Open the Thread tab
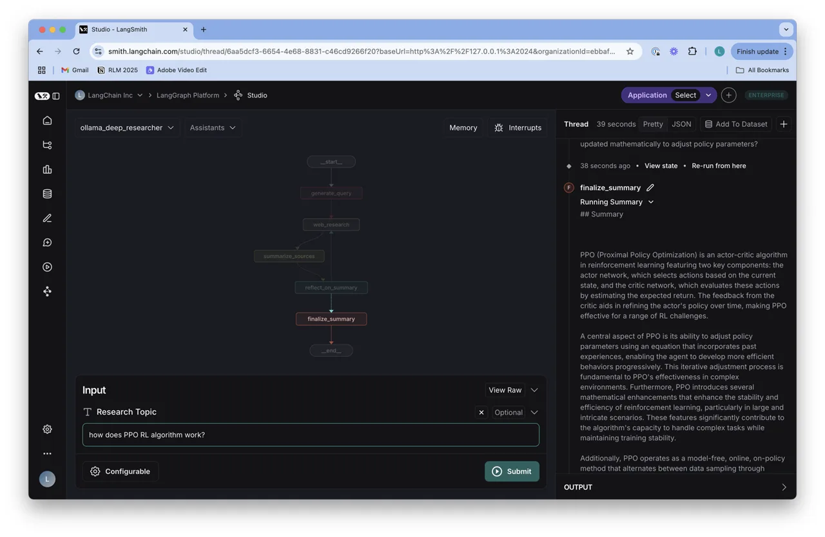Image resolution: width=825 pixels, height=537 pixels. tap(576, 124)
